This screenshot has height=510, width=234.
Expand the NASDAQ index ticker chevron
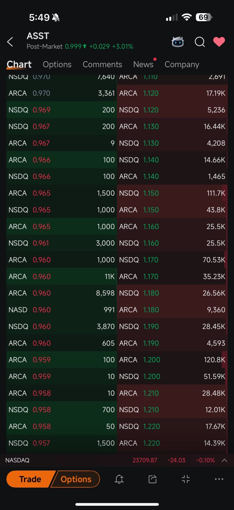224,460
